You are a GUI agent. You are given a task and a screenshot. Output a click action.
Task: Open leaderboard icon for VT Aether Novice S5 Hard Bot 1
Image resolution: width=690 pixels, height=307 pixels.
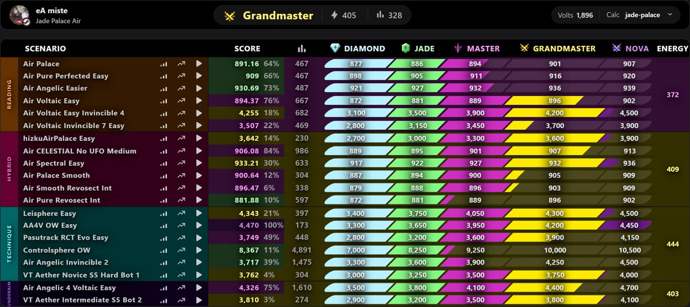[164, 275]
